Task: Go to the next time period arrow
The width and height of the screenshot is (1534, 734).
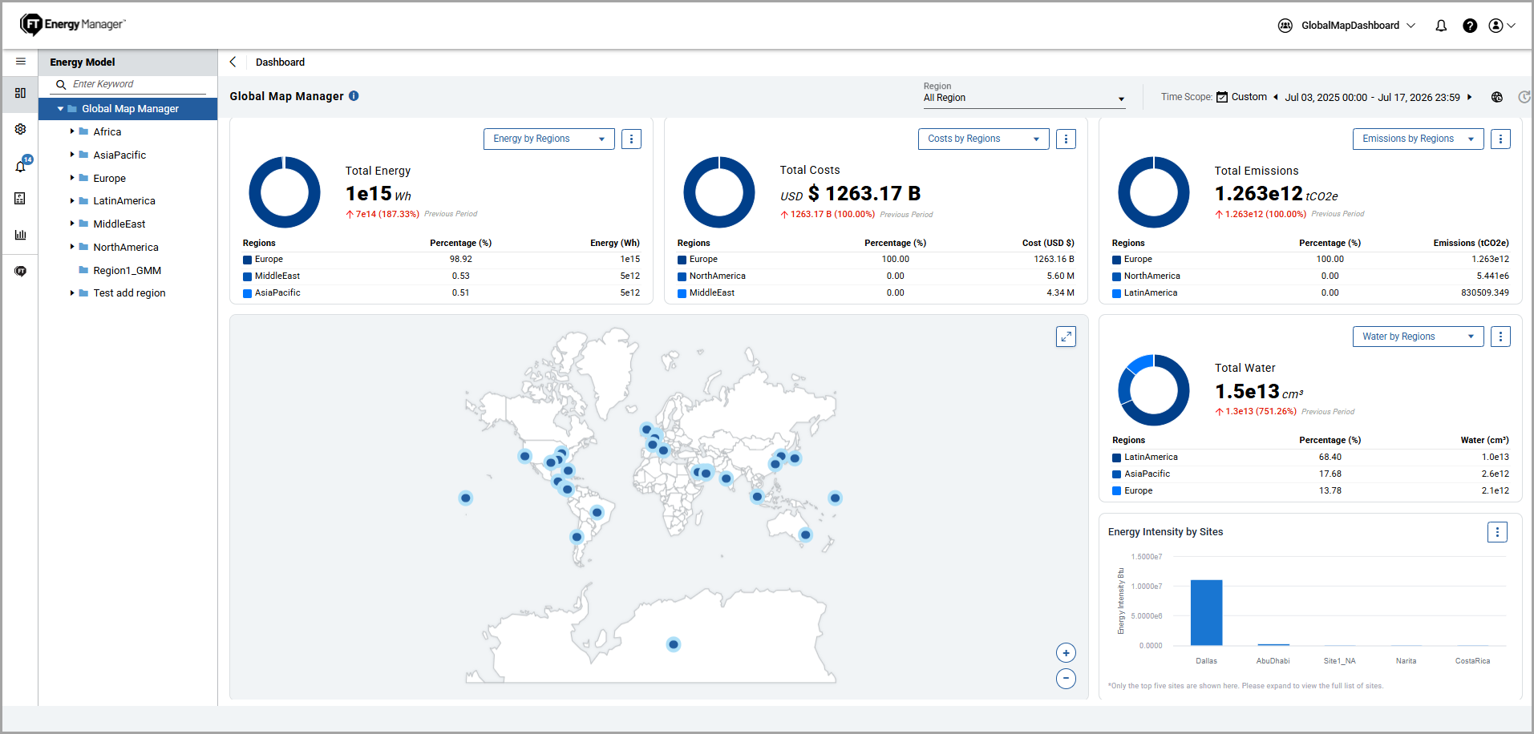Action: pyautogui.click(x=1469, y=98)
